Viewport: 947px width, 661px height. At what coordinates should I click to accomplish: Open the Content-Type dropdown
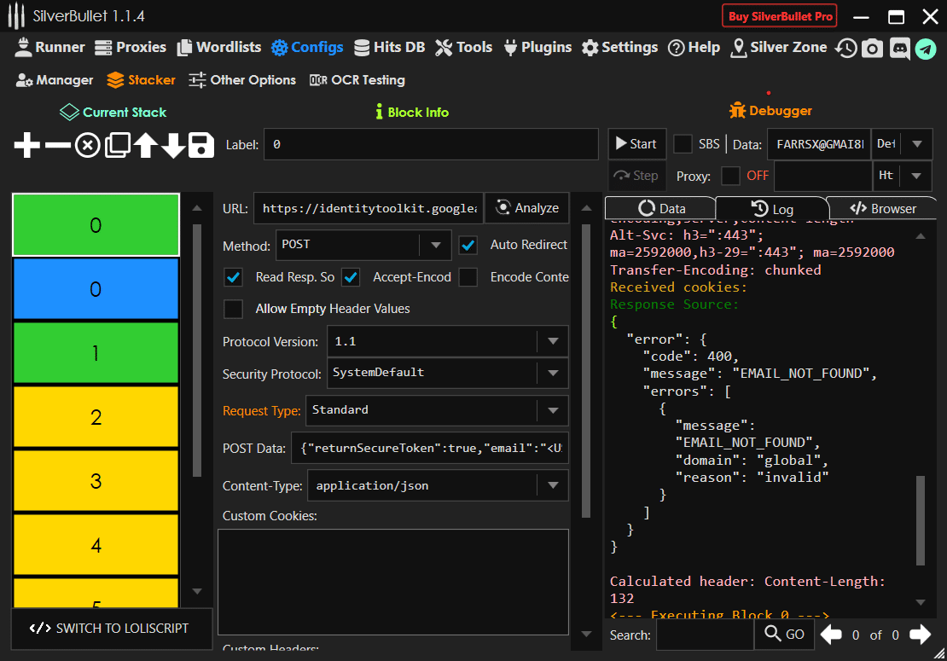click(x=552, y=485)
